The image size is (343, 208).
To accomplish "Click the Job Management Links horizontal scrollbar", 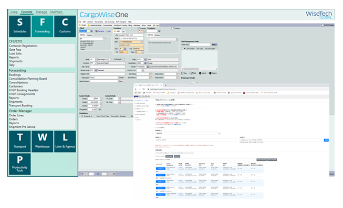I will point(200,69).
